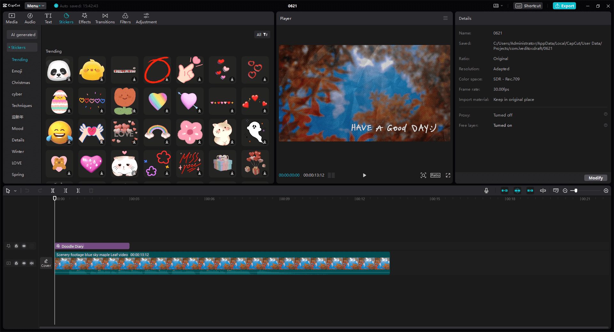The image size is (614, 332).
Task: Open the Transitions panel
Action: click(x=105, y=18)
